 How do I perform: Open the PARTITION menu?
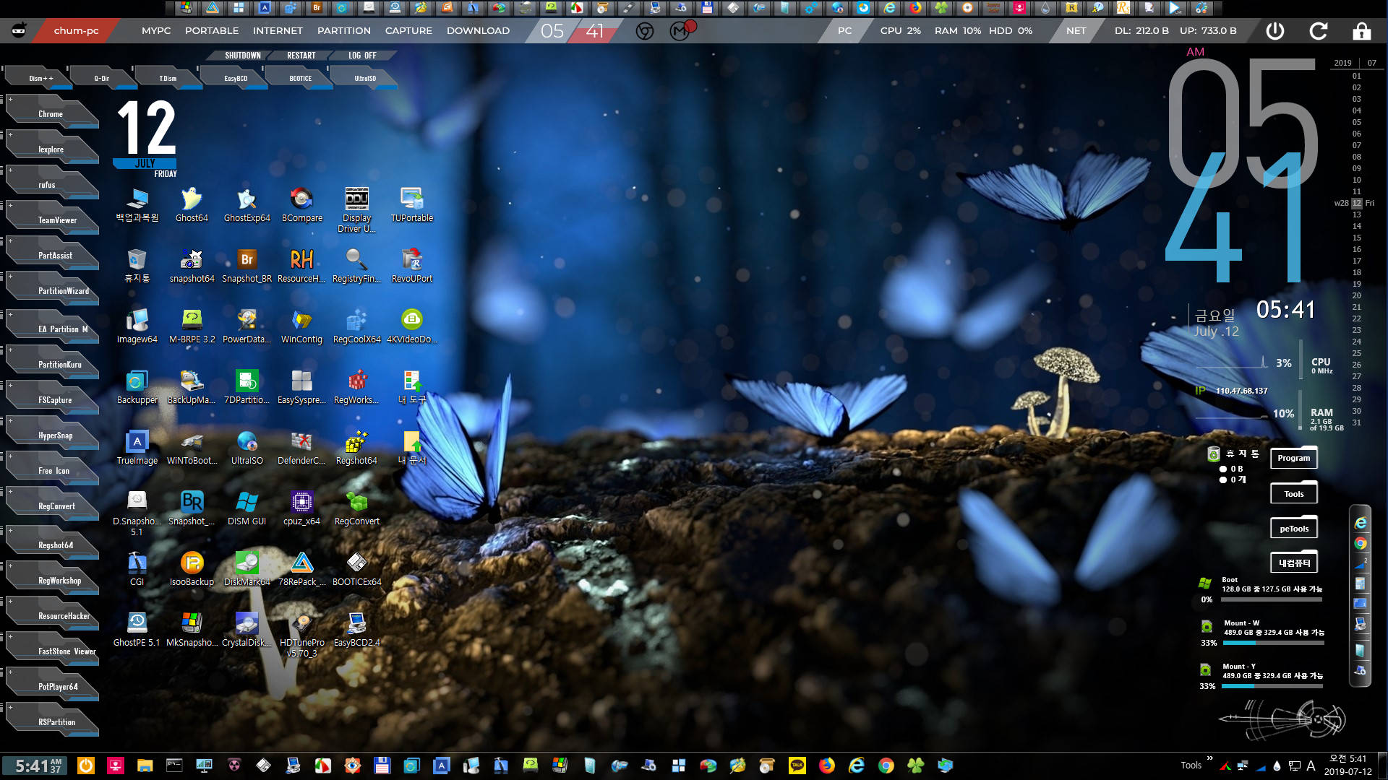pos(344,30)
